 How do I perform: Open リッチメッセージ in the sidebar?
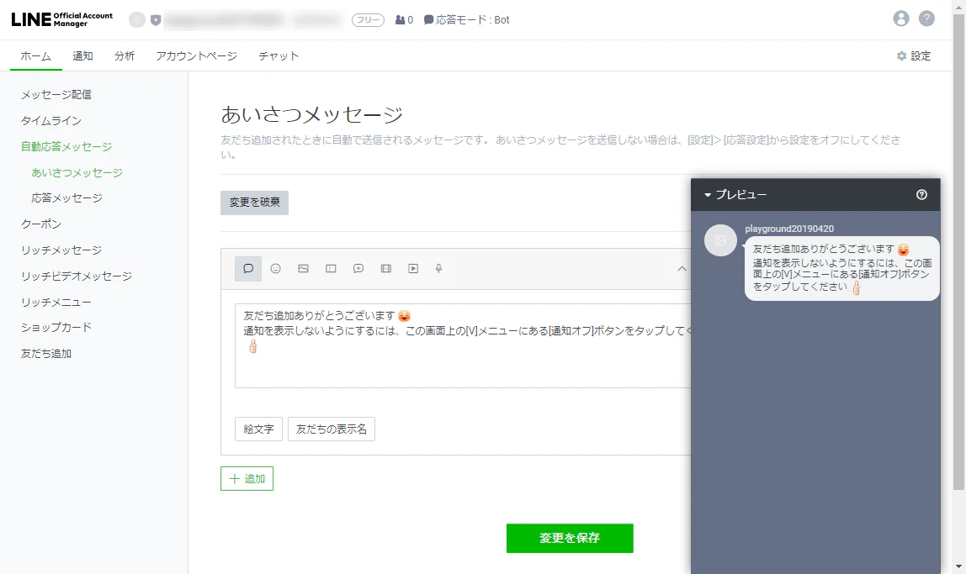[x=61, y=250]
